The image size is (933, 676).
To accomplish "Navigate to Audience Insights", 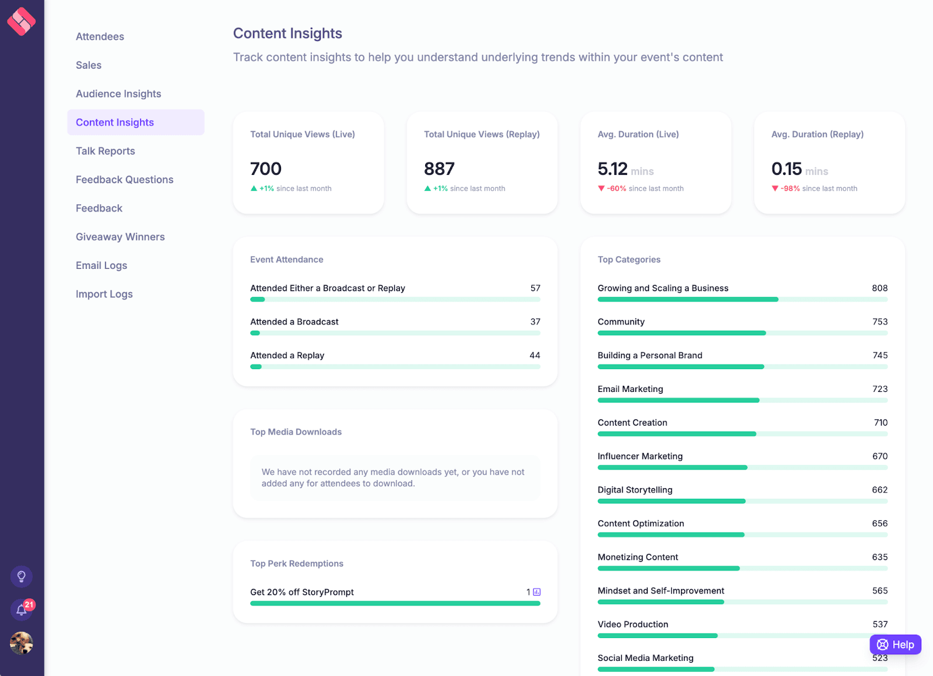I will click(x=118, y=94).
